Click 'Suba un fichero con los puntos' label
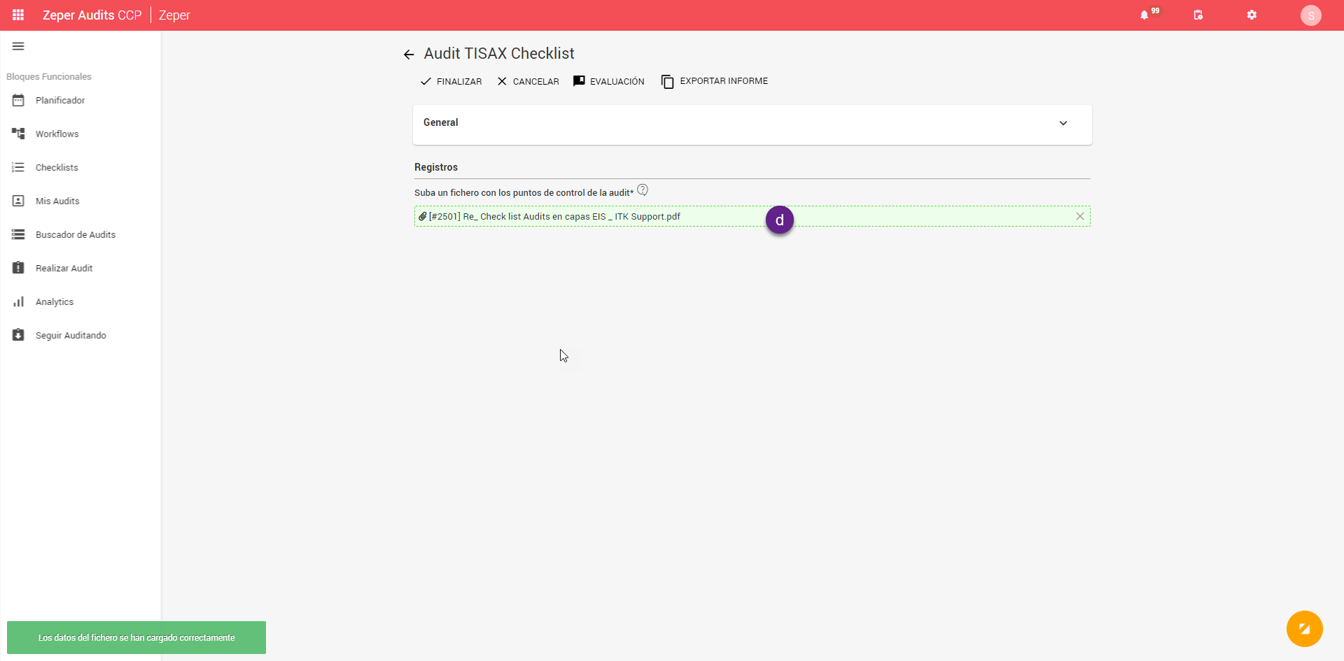The image size is (1344, 661). click(524, 192)
